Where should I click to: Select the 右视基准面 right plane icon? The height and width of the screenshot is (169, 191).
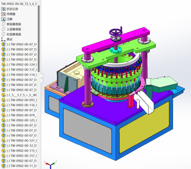click(3, 34)
